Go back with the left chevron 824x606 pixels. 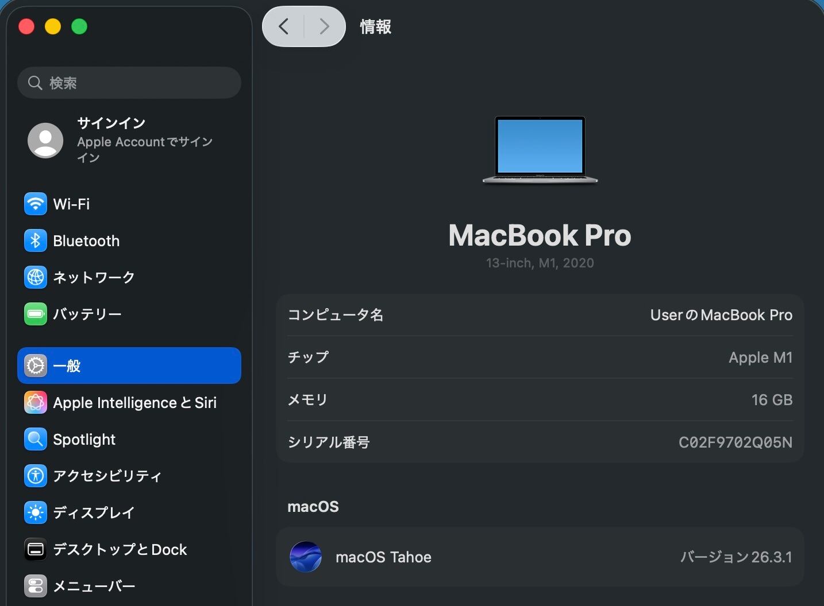tap(283, 26)
